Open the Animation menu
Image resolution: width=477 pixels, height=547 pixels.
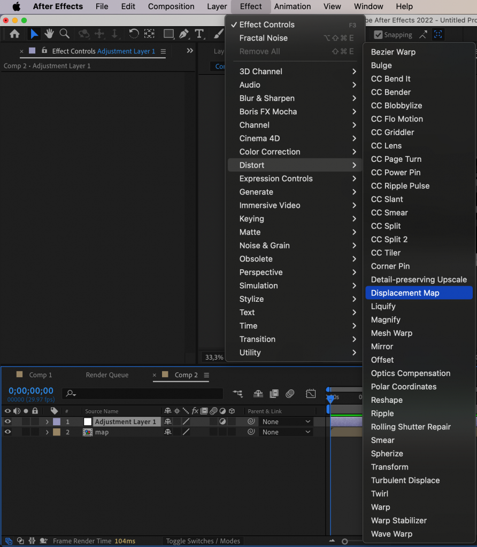coord(293,6)
